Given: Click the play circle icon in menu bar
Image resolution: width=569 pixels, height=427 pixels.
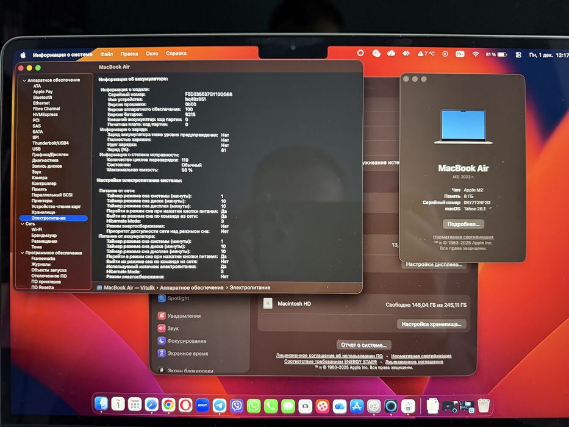Looking at the screenshot, I should [x=445, y=54].
